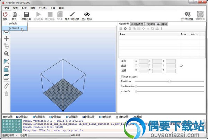Click the Emergency Stop icon
This screenshot has height=139, width=208.
pos(200,14)
